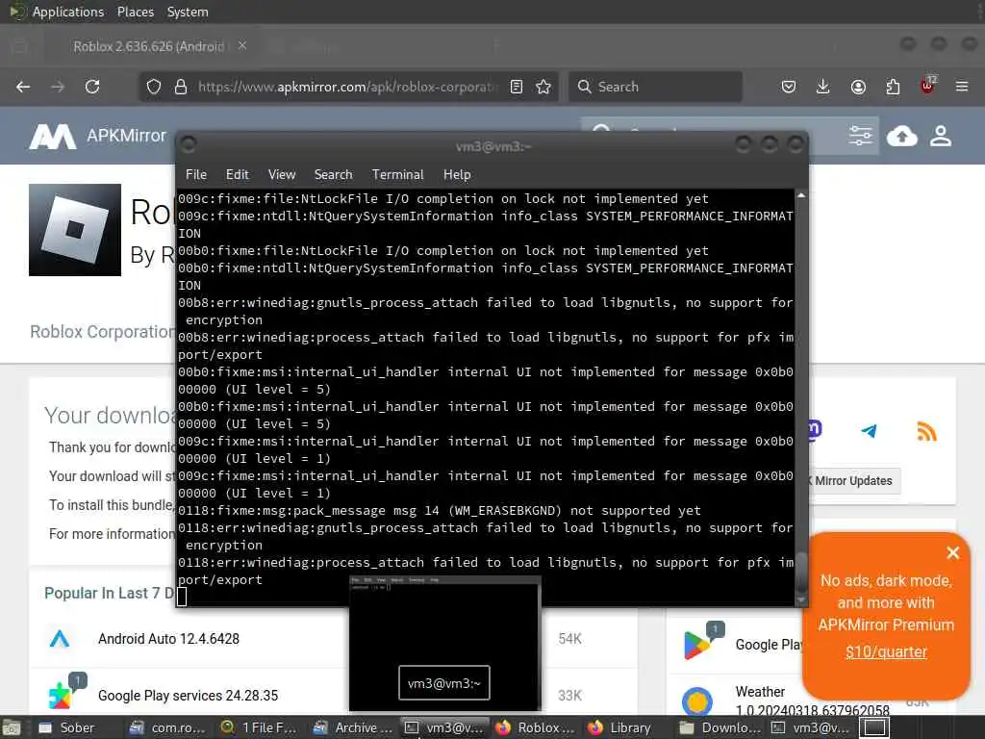
Task: Open APKMirror upload cloud icon
Action: pos(901,136)
